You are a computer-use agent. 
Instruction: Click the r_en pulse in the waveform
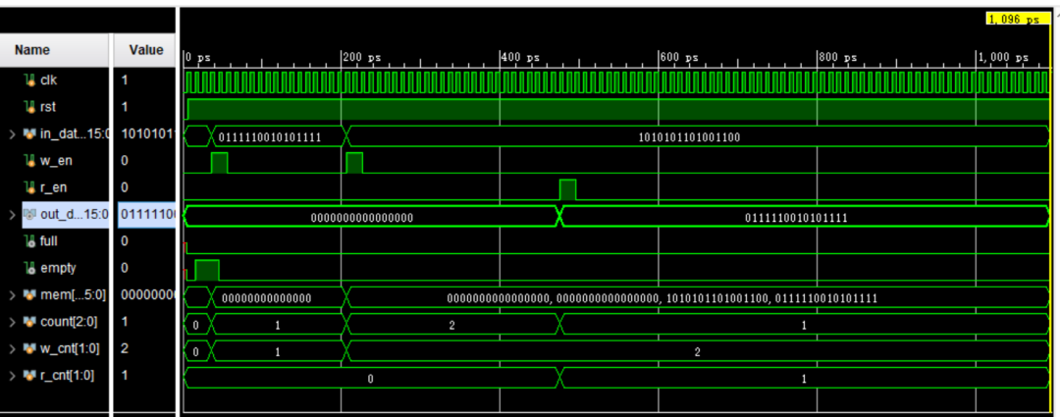click(x=567, y=189)
